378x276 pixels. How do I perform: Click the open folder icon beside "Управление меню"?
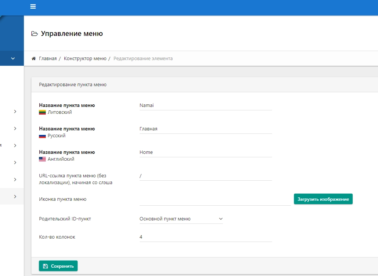point(34,34)
